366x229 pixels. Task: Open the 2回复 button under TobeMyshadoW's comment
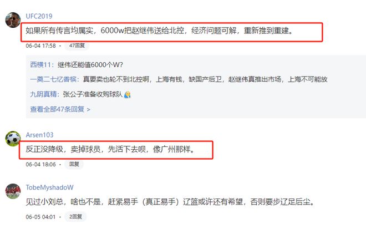click(75, 217)
